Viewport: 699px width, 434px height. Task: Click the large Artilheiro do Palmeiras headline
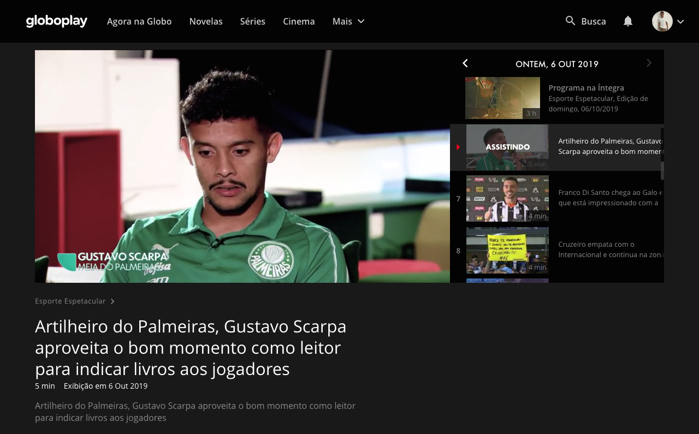[191, 348]
